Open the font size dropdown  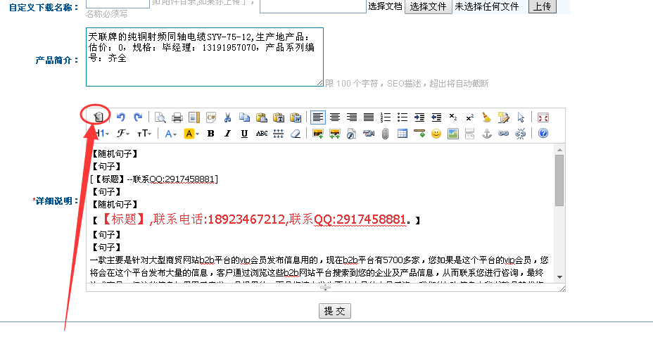pos(144,134)
